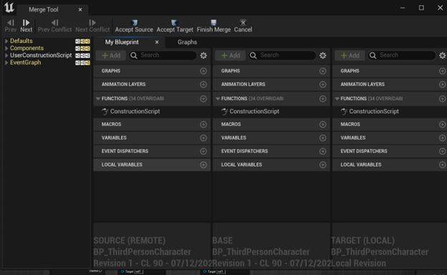Screen dimensions: 447x275
Task: Click Add in the Source panel
Action: [x=111, y=55]
